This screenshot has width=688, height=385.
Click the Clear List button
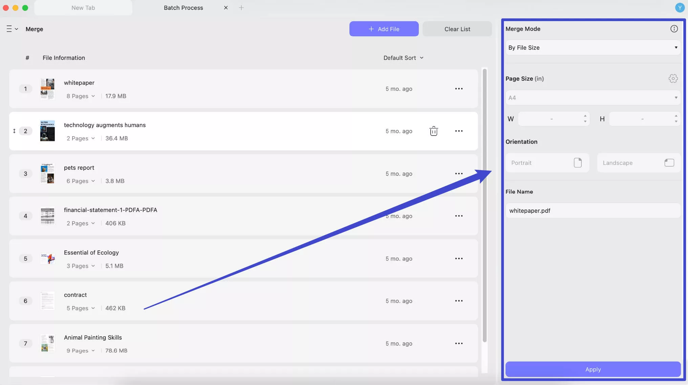point(457,29)
